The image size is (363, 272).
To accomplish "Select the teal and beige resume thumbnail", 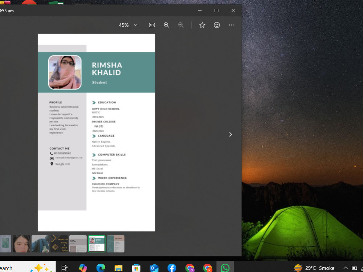I will point(116,244).
